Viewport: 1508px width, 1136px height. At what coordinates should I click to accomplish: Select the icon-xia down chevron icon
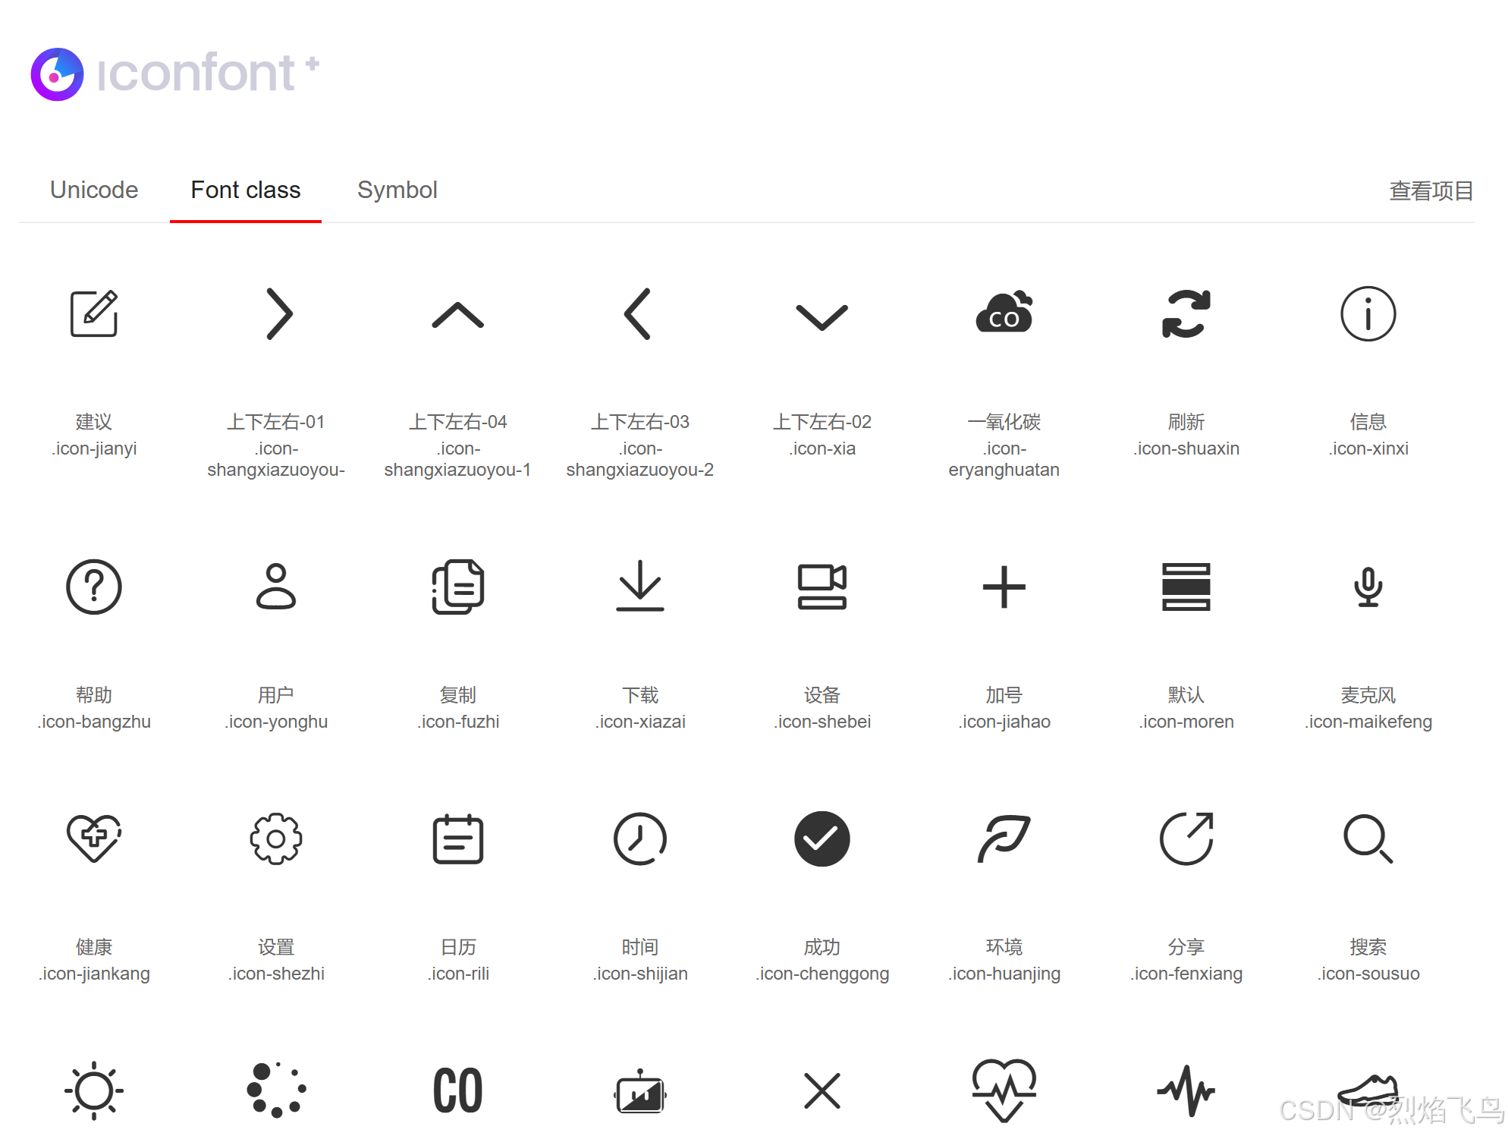pyautogui.click(x=822, y=316)
